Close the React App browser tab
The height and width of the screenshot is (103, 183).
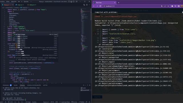tap(115, 3)
